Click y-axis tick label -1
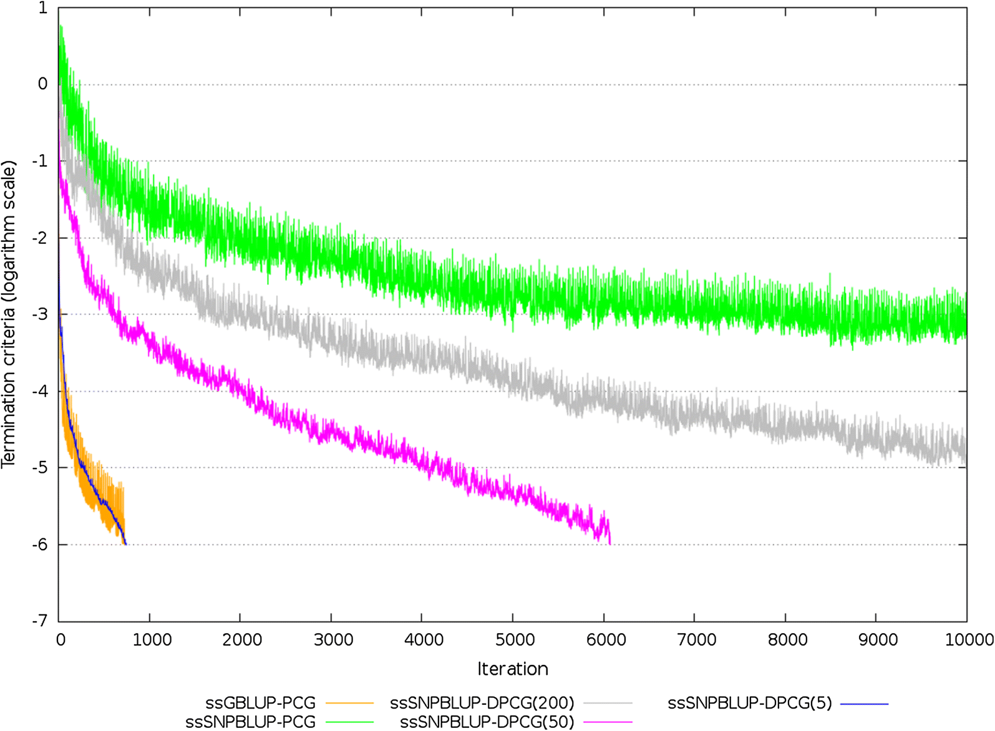 tap(40, 161)
